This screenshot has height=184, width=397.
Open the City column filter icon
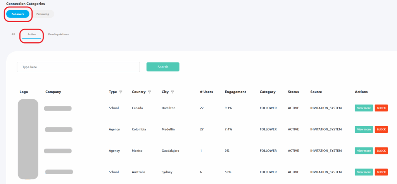172,92
